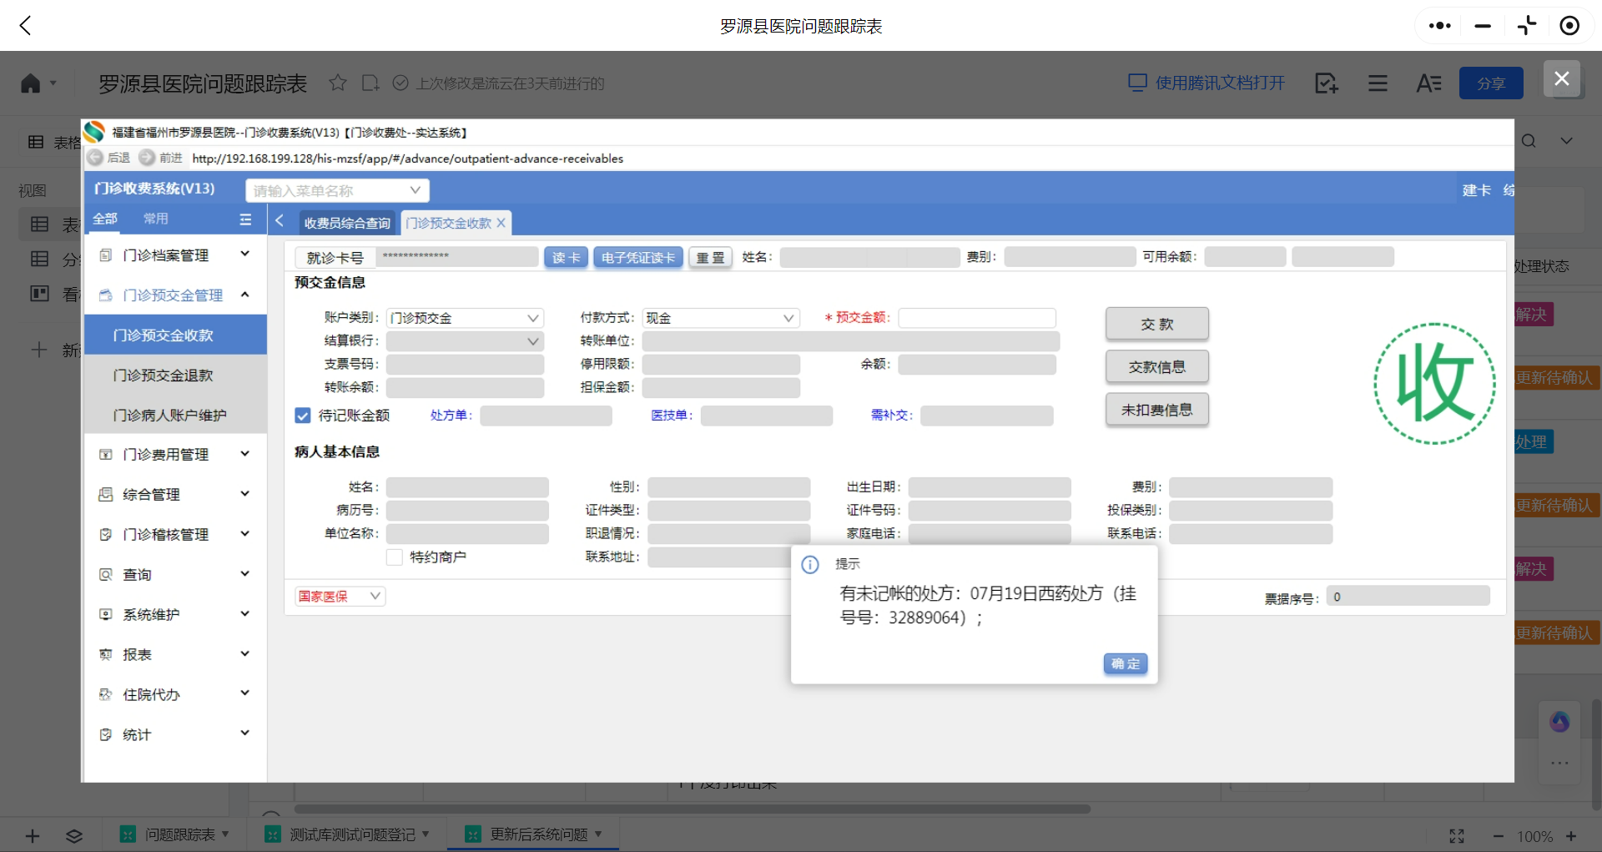Star the 罗源县医院问题跟踪表 document

tap(338, 83)
